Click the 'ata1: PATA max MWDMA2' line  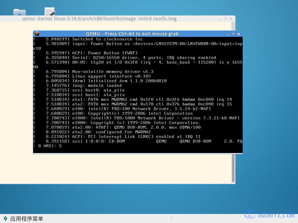[x=133, y=99]
